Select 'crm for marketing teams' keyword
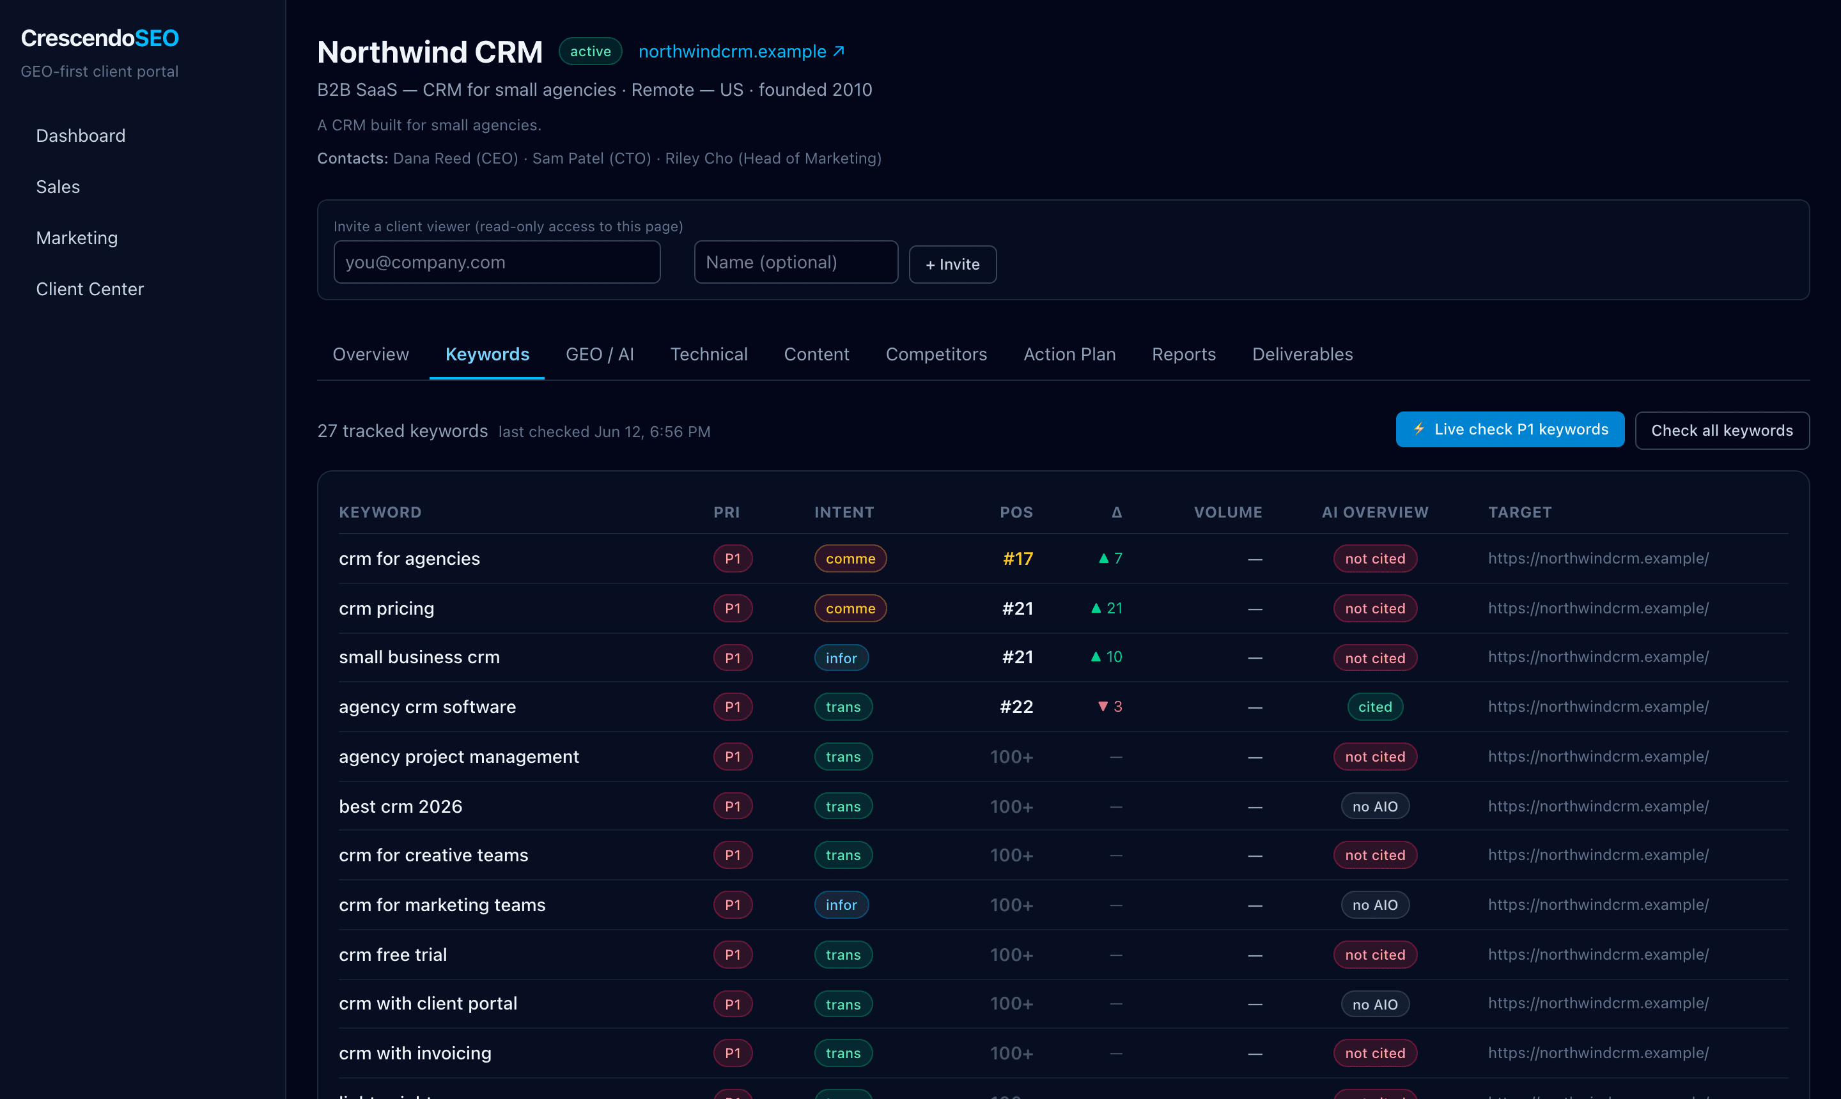Screen dimensions: 1841x1099 click(442, 904)
